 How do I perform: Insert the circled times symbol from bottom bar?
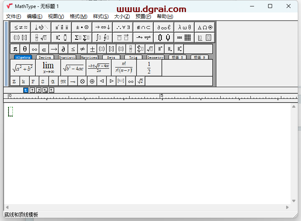click(83, 81)
